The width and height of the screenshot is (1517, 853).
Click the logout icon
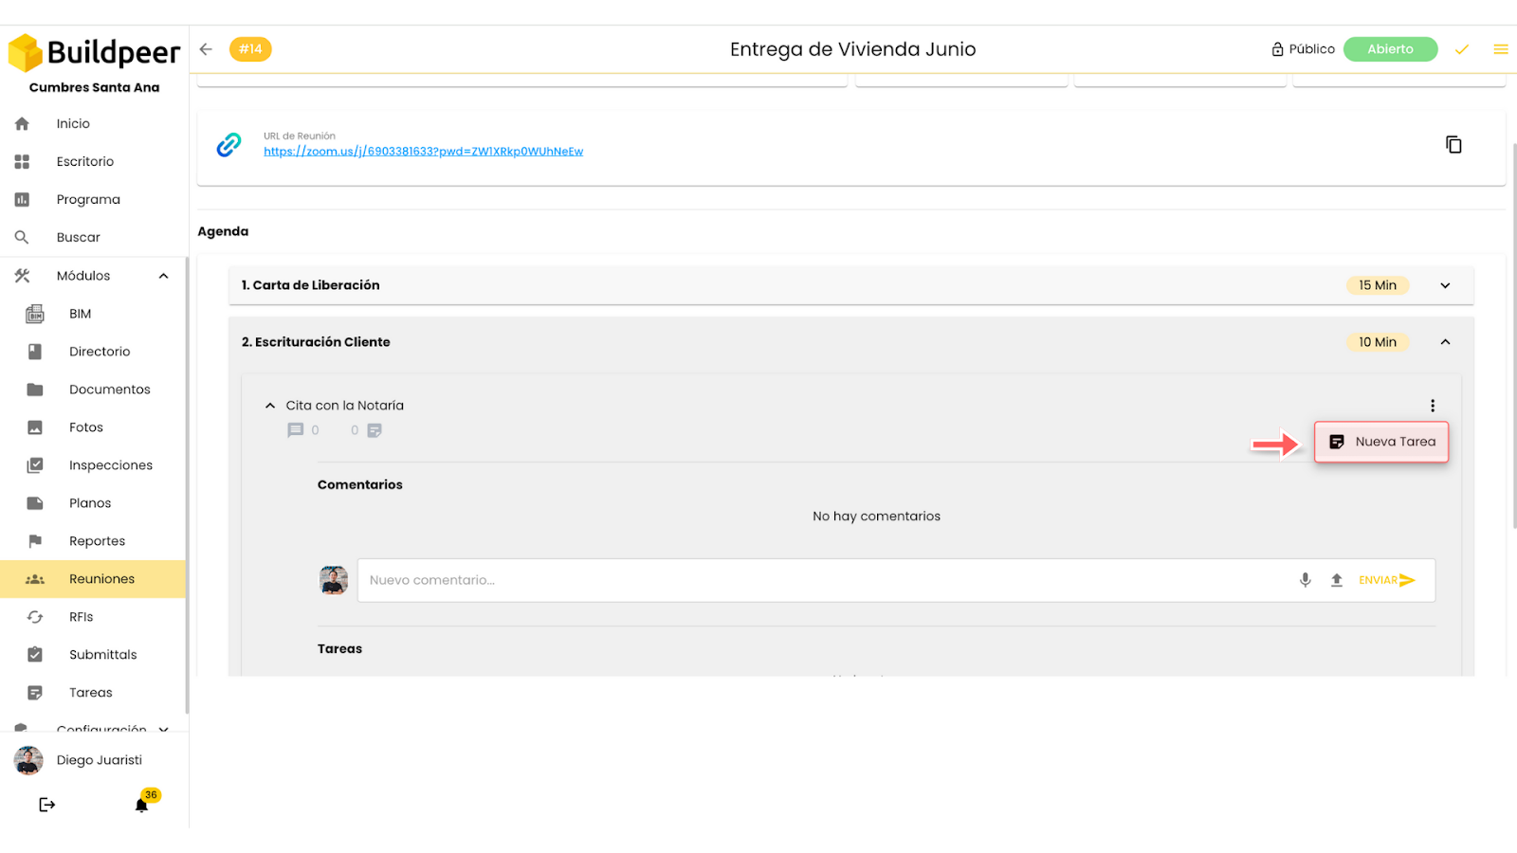pyautogui.click(x=46, y=805)
